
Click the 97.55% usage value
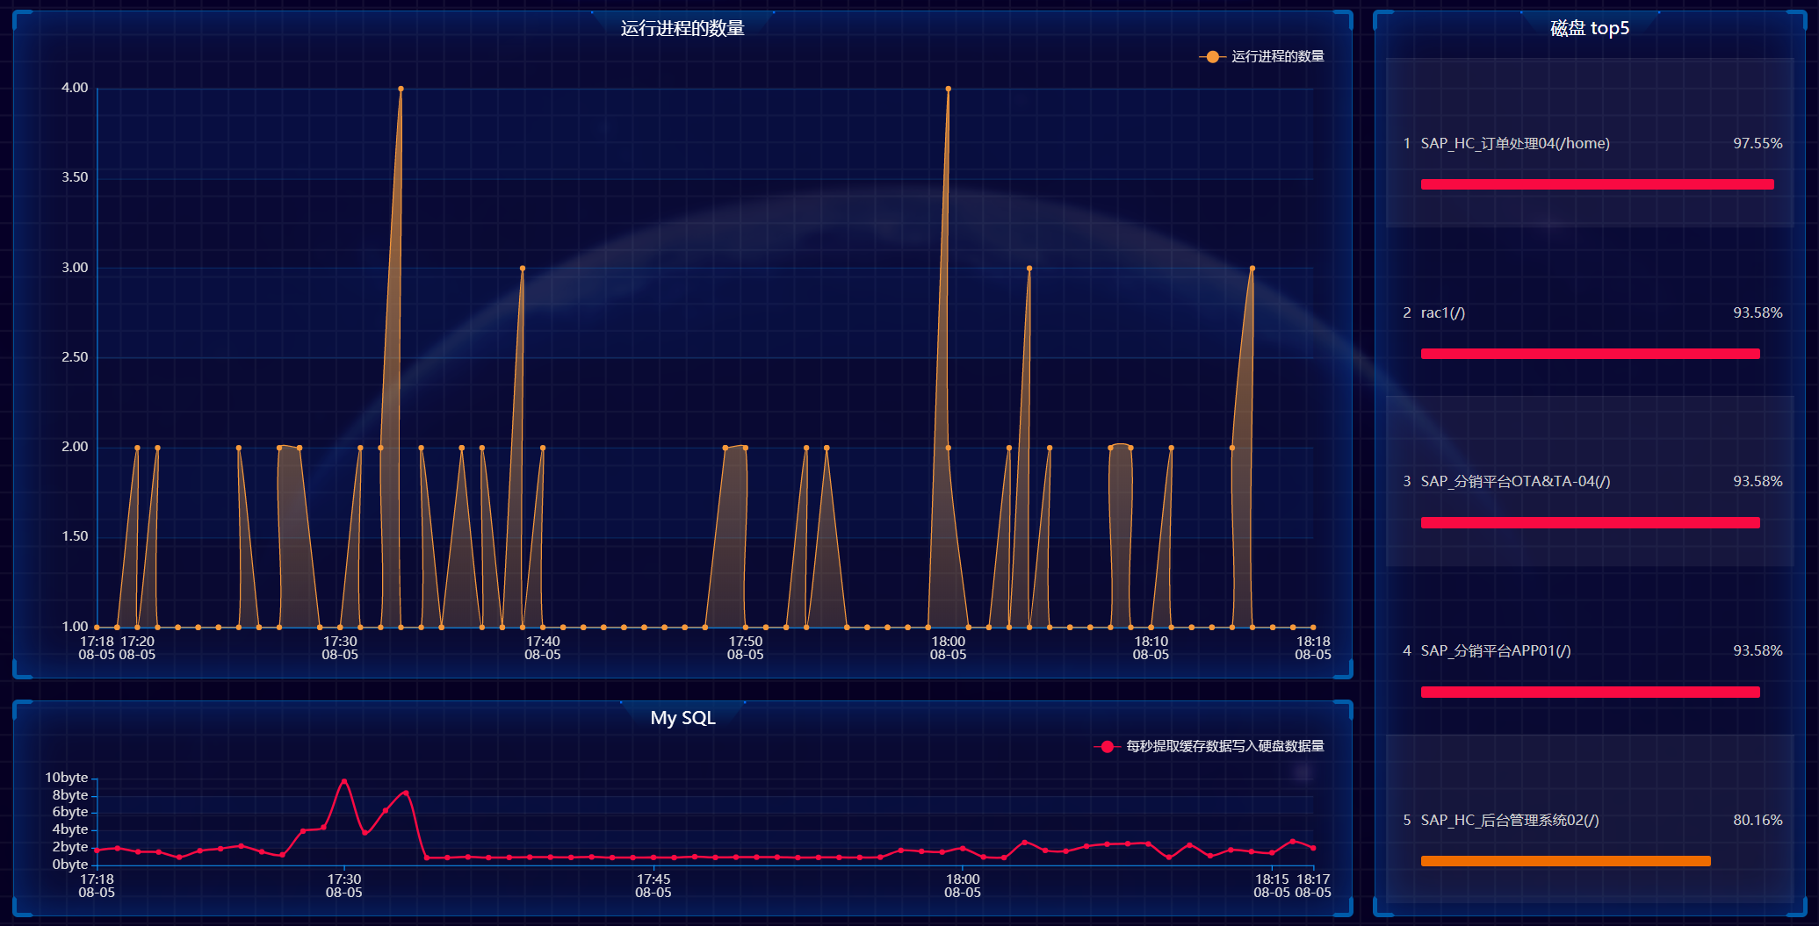point(1757,143)
